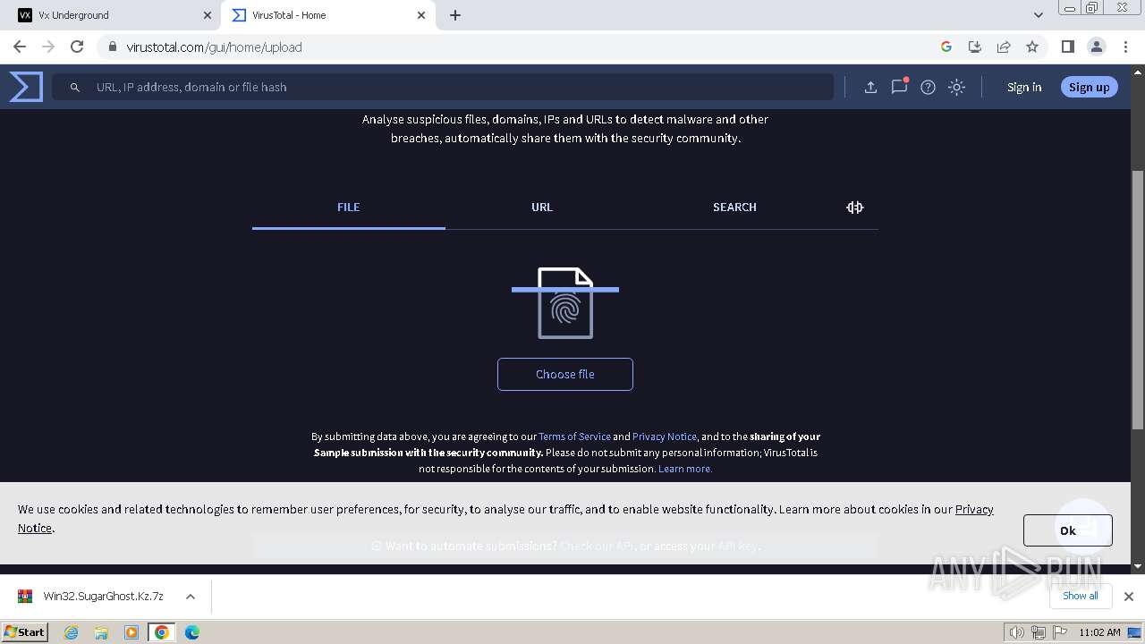1145x644 pixels.
Task: Open the Windows Start menu
Action: [25, 631]
